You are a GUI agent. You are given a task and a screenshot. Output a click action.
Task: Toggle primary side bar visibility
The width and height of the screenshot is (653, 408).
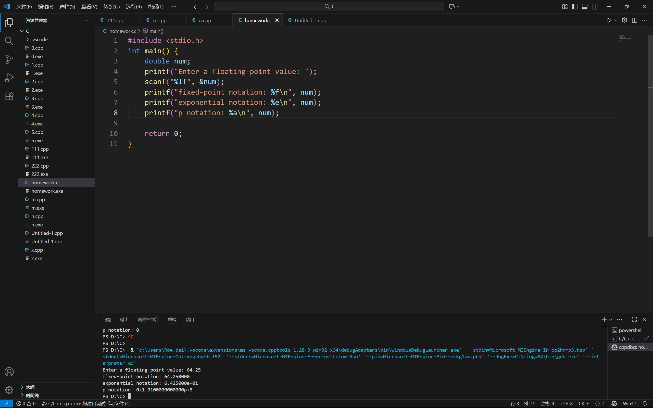pos(574,6)
